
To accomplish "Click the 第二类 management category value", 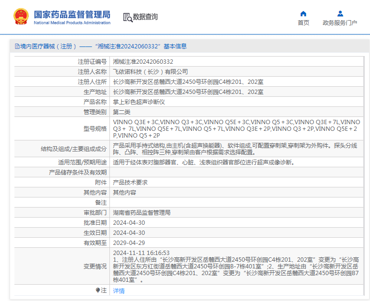I will (121, 112).
